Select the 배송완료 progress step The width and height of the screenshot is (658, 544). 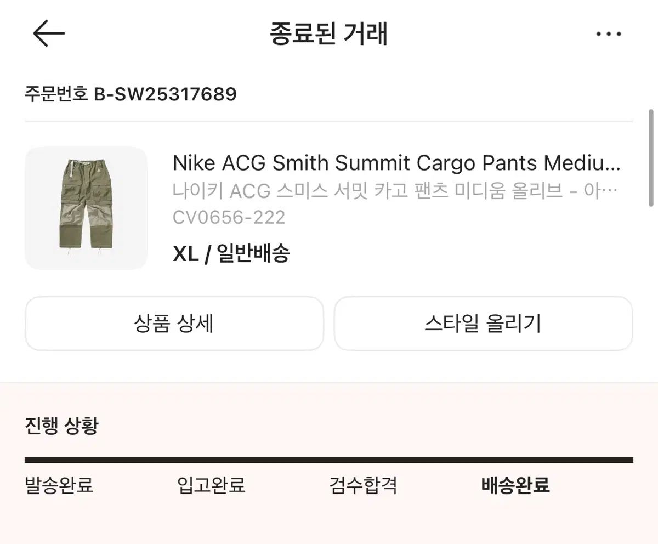(x=515, y=485)
